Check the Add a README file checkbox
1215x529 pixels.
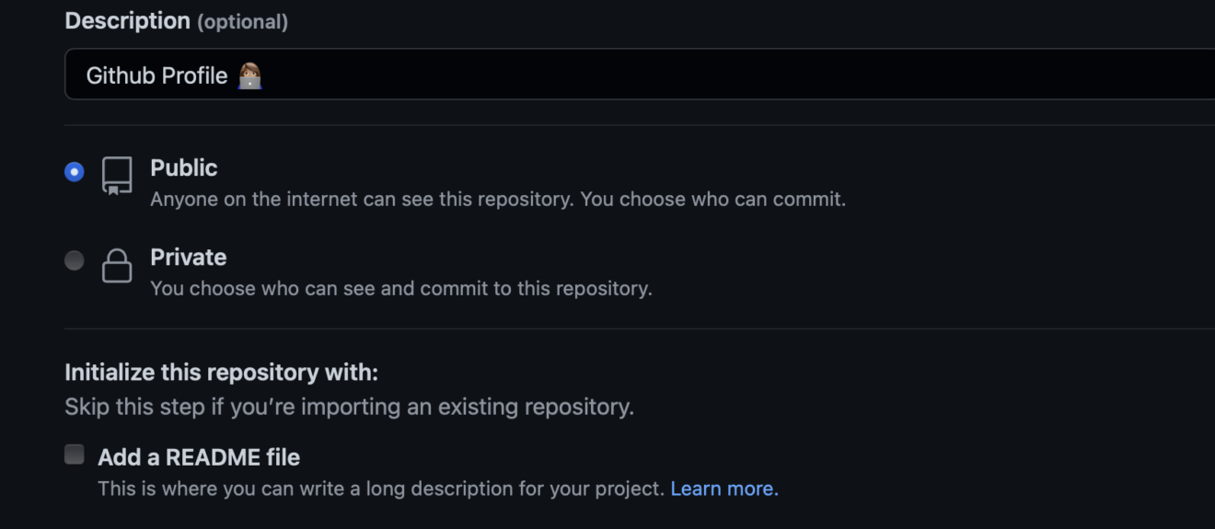[x=75, y=454]
